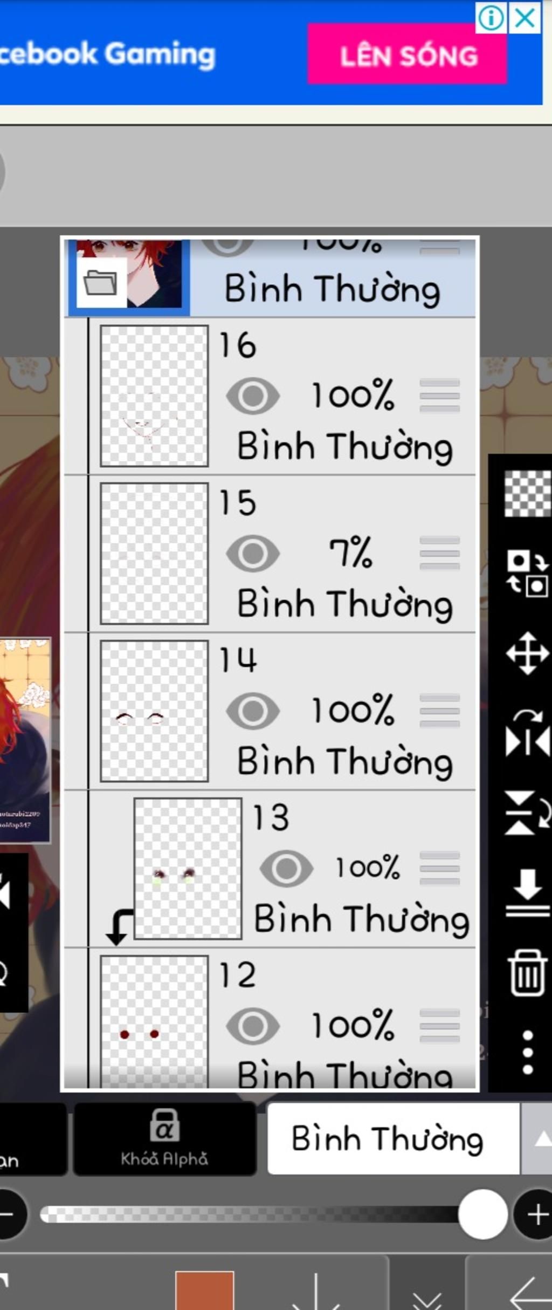Tap the trash icon to delete layer

point(527,973)
